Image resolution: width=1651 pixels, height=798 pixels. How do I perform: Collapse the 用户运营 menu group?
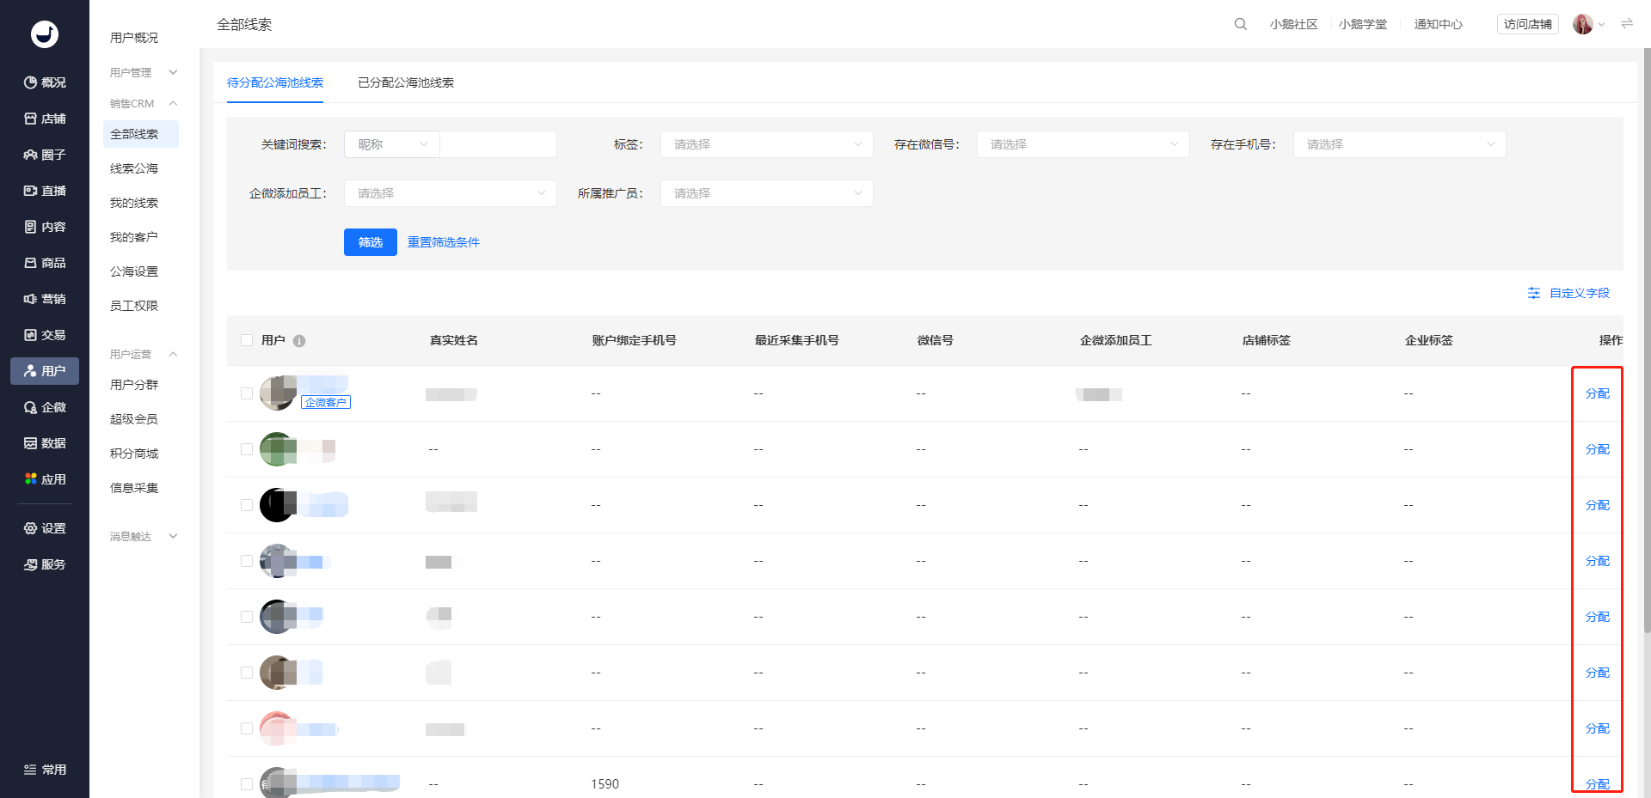[143, 354]
